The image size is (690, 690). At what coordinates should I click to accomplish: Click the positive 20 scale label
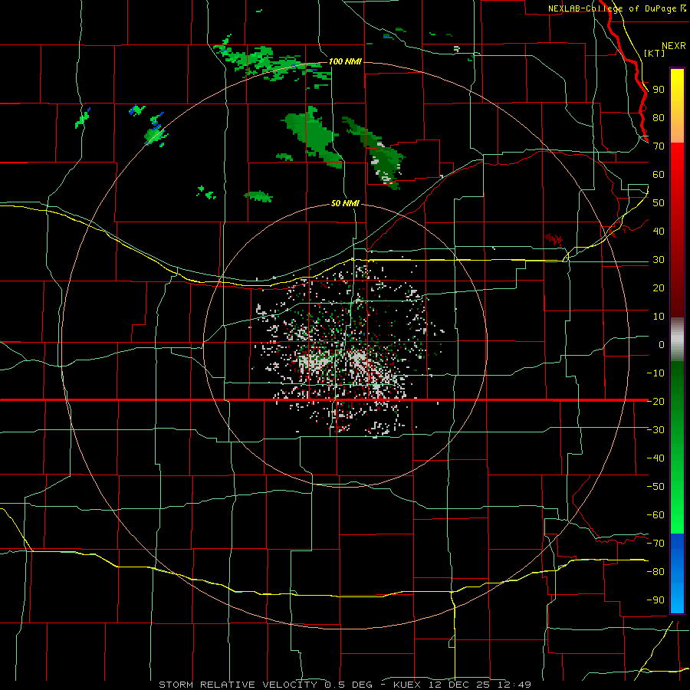pyautogui.click(x=659, y=288)
